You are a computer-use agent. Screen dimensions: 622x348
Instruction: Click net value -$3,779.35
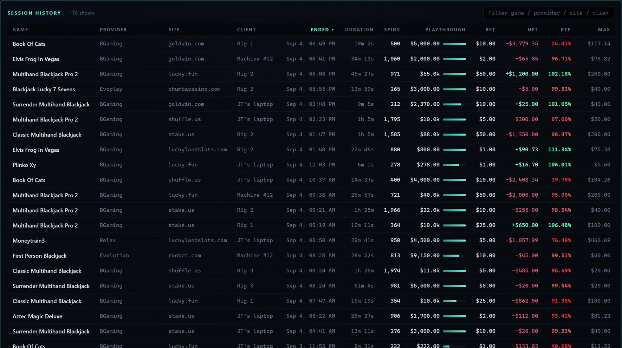[x=521, y=44]
